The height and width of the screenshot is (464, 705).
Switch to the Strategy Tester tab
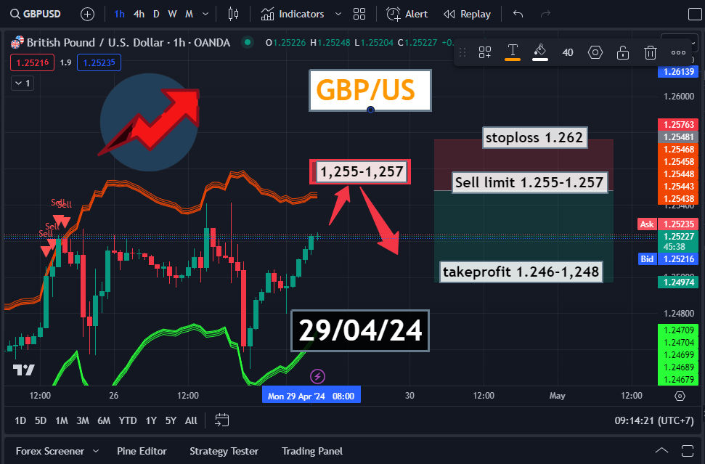[x=224, y=451]
